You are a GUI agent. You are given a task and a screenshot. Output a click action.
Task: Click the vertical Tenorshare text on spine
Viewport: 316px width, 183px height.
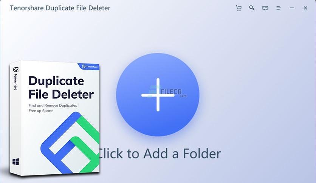pyautogui.click(x=15, y=82)
